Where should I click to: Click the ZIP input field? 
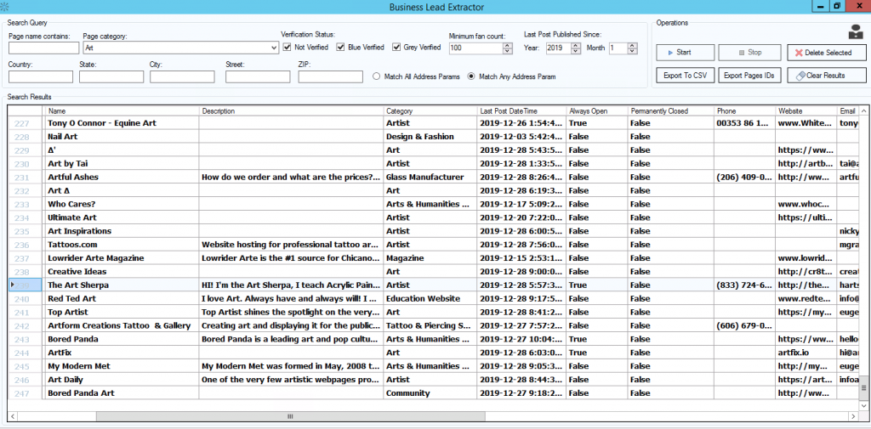coord(331,76)
